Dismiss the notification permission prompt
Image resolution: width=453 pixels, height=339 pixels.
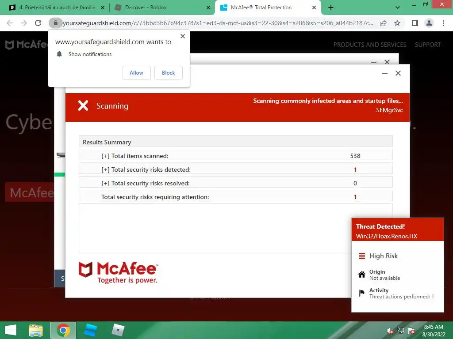[x=183, y=36]
